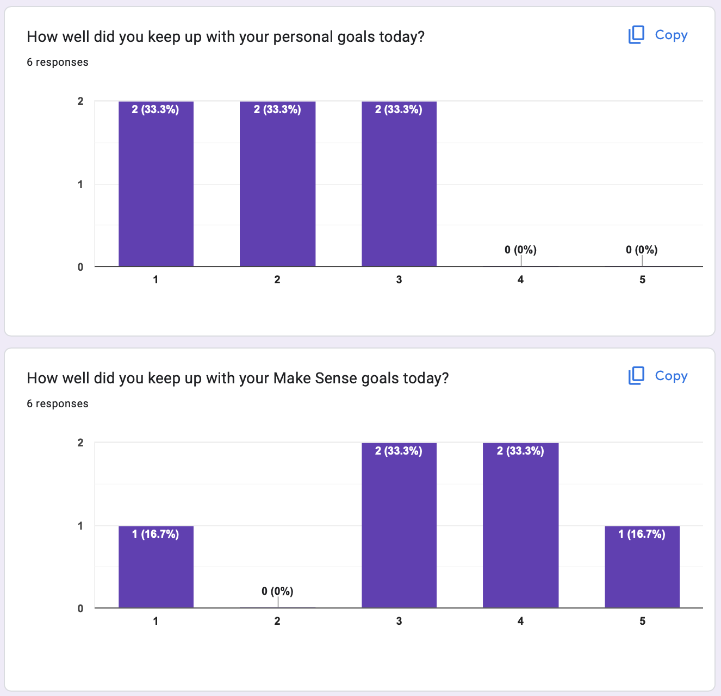Click x-axis label 2 on Make Sense chart
This screenshot has width=721, height=696.
pos(277,621)
